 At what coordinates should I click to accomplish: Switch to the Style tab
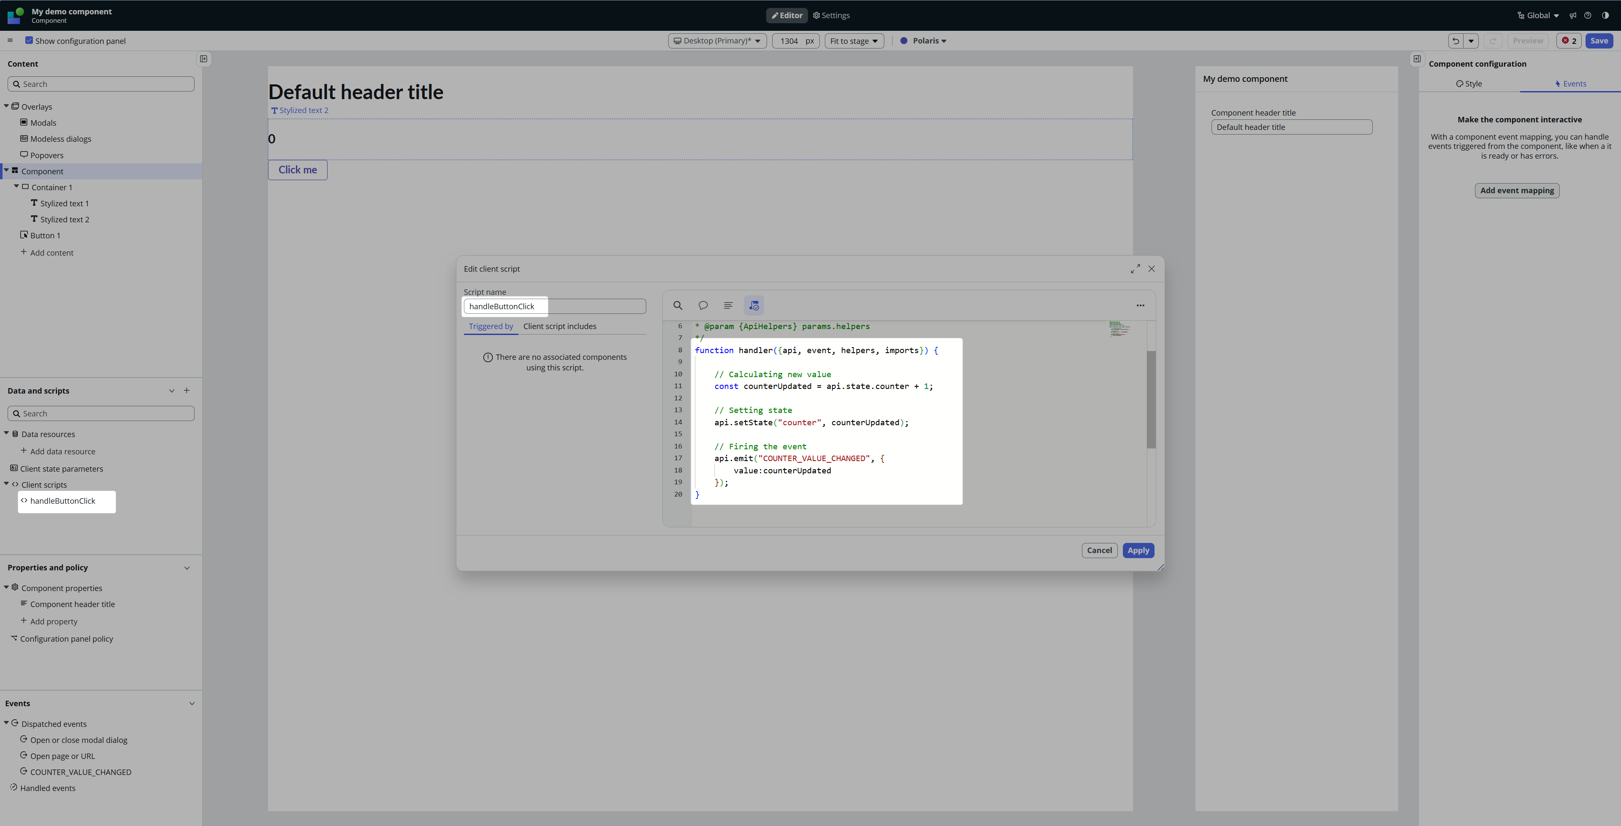point(1469,84)
